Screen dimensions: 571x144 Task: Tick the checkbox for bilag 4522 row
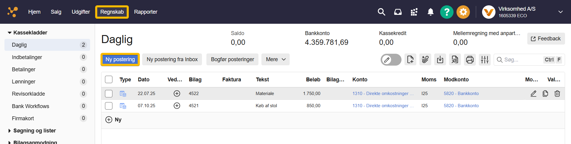(109, 94)
